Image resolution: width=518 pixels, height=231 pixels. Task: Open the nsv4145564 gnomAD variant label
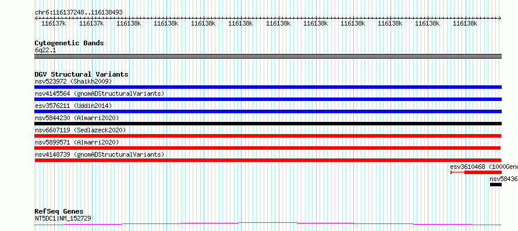coord(100,93)
